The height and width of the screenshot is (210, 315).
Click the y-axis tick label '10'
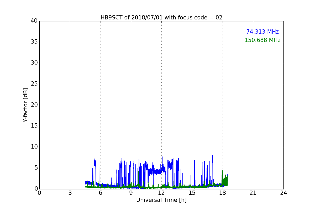34,147
